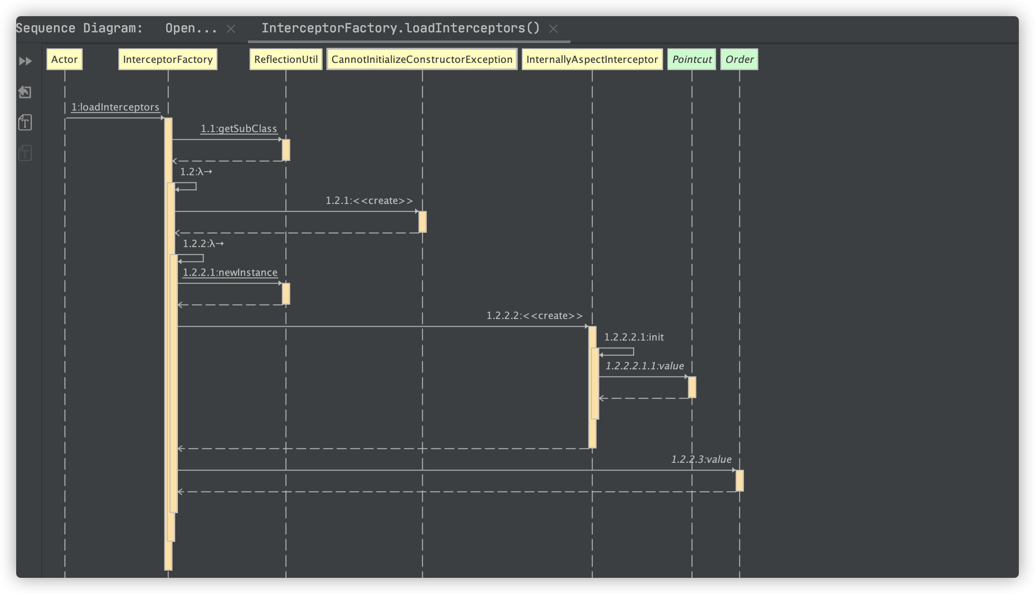This screenshot has width=1035, height=594.
Task: Click the Order participant header
Action: (x=739, y=59)
